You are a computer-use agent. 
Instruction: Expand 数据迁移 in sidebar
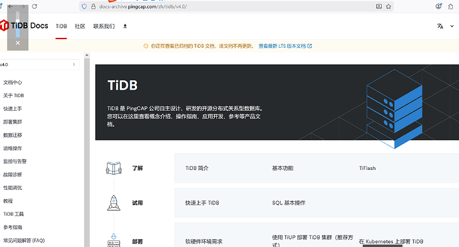[x=13, y=135]
